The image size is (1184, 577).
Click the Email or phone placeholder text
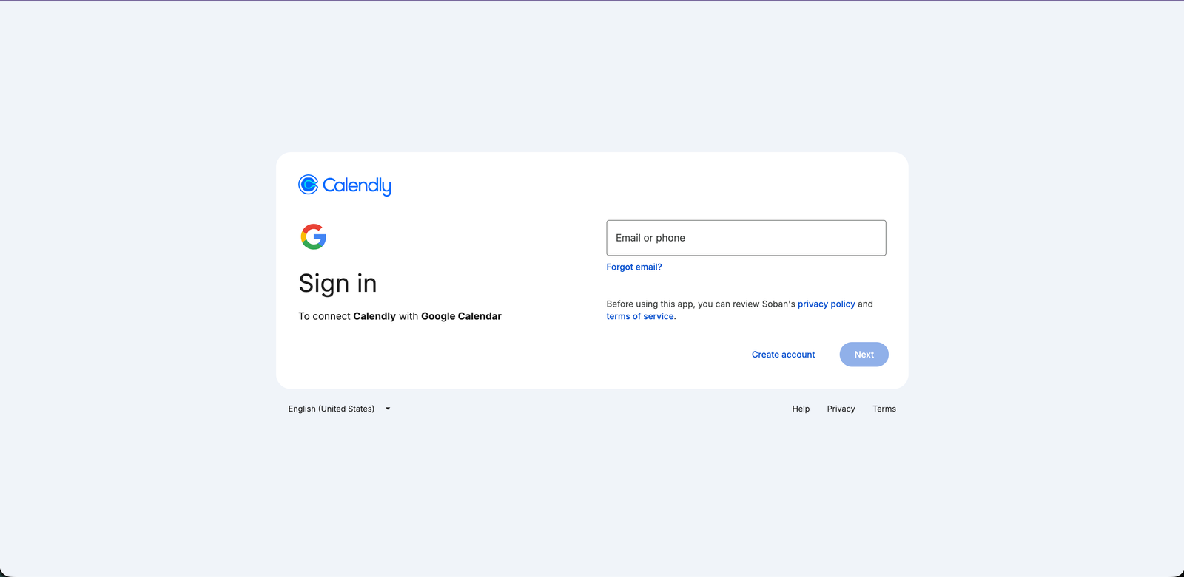coord(650,237)
